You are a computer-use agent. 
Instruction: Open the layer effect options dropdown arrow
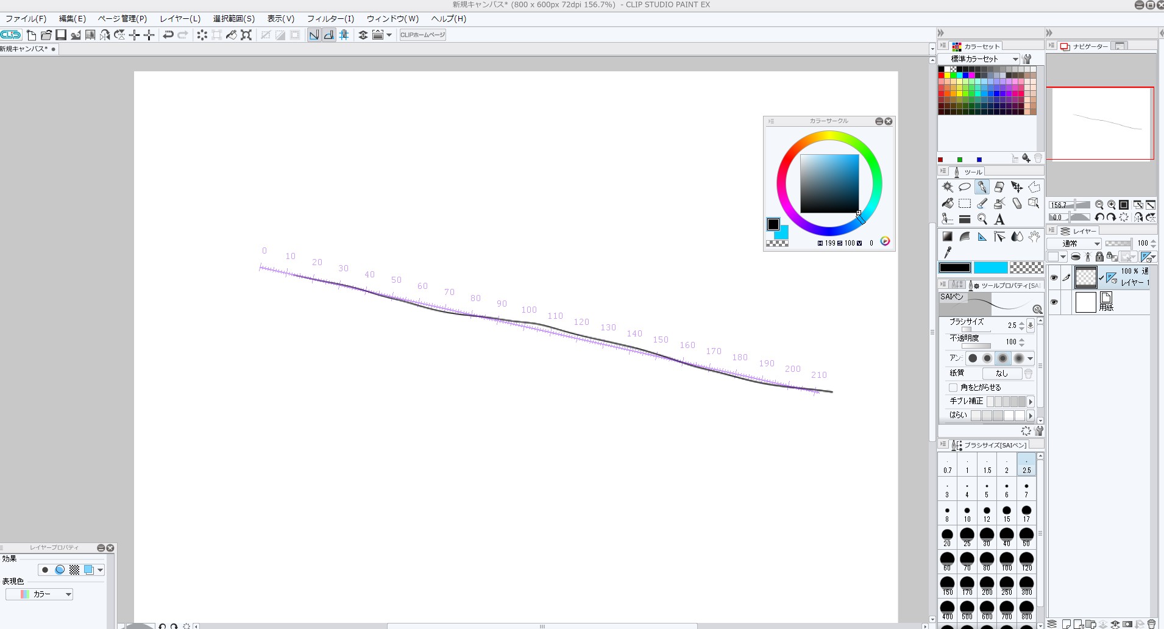tap(101, 570)
